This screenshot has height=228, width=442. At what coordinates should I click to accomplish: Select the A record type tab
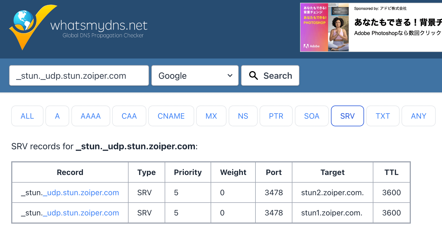pos(57,116)
